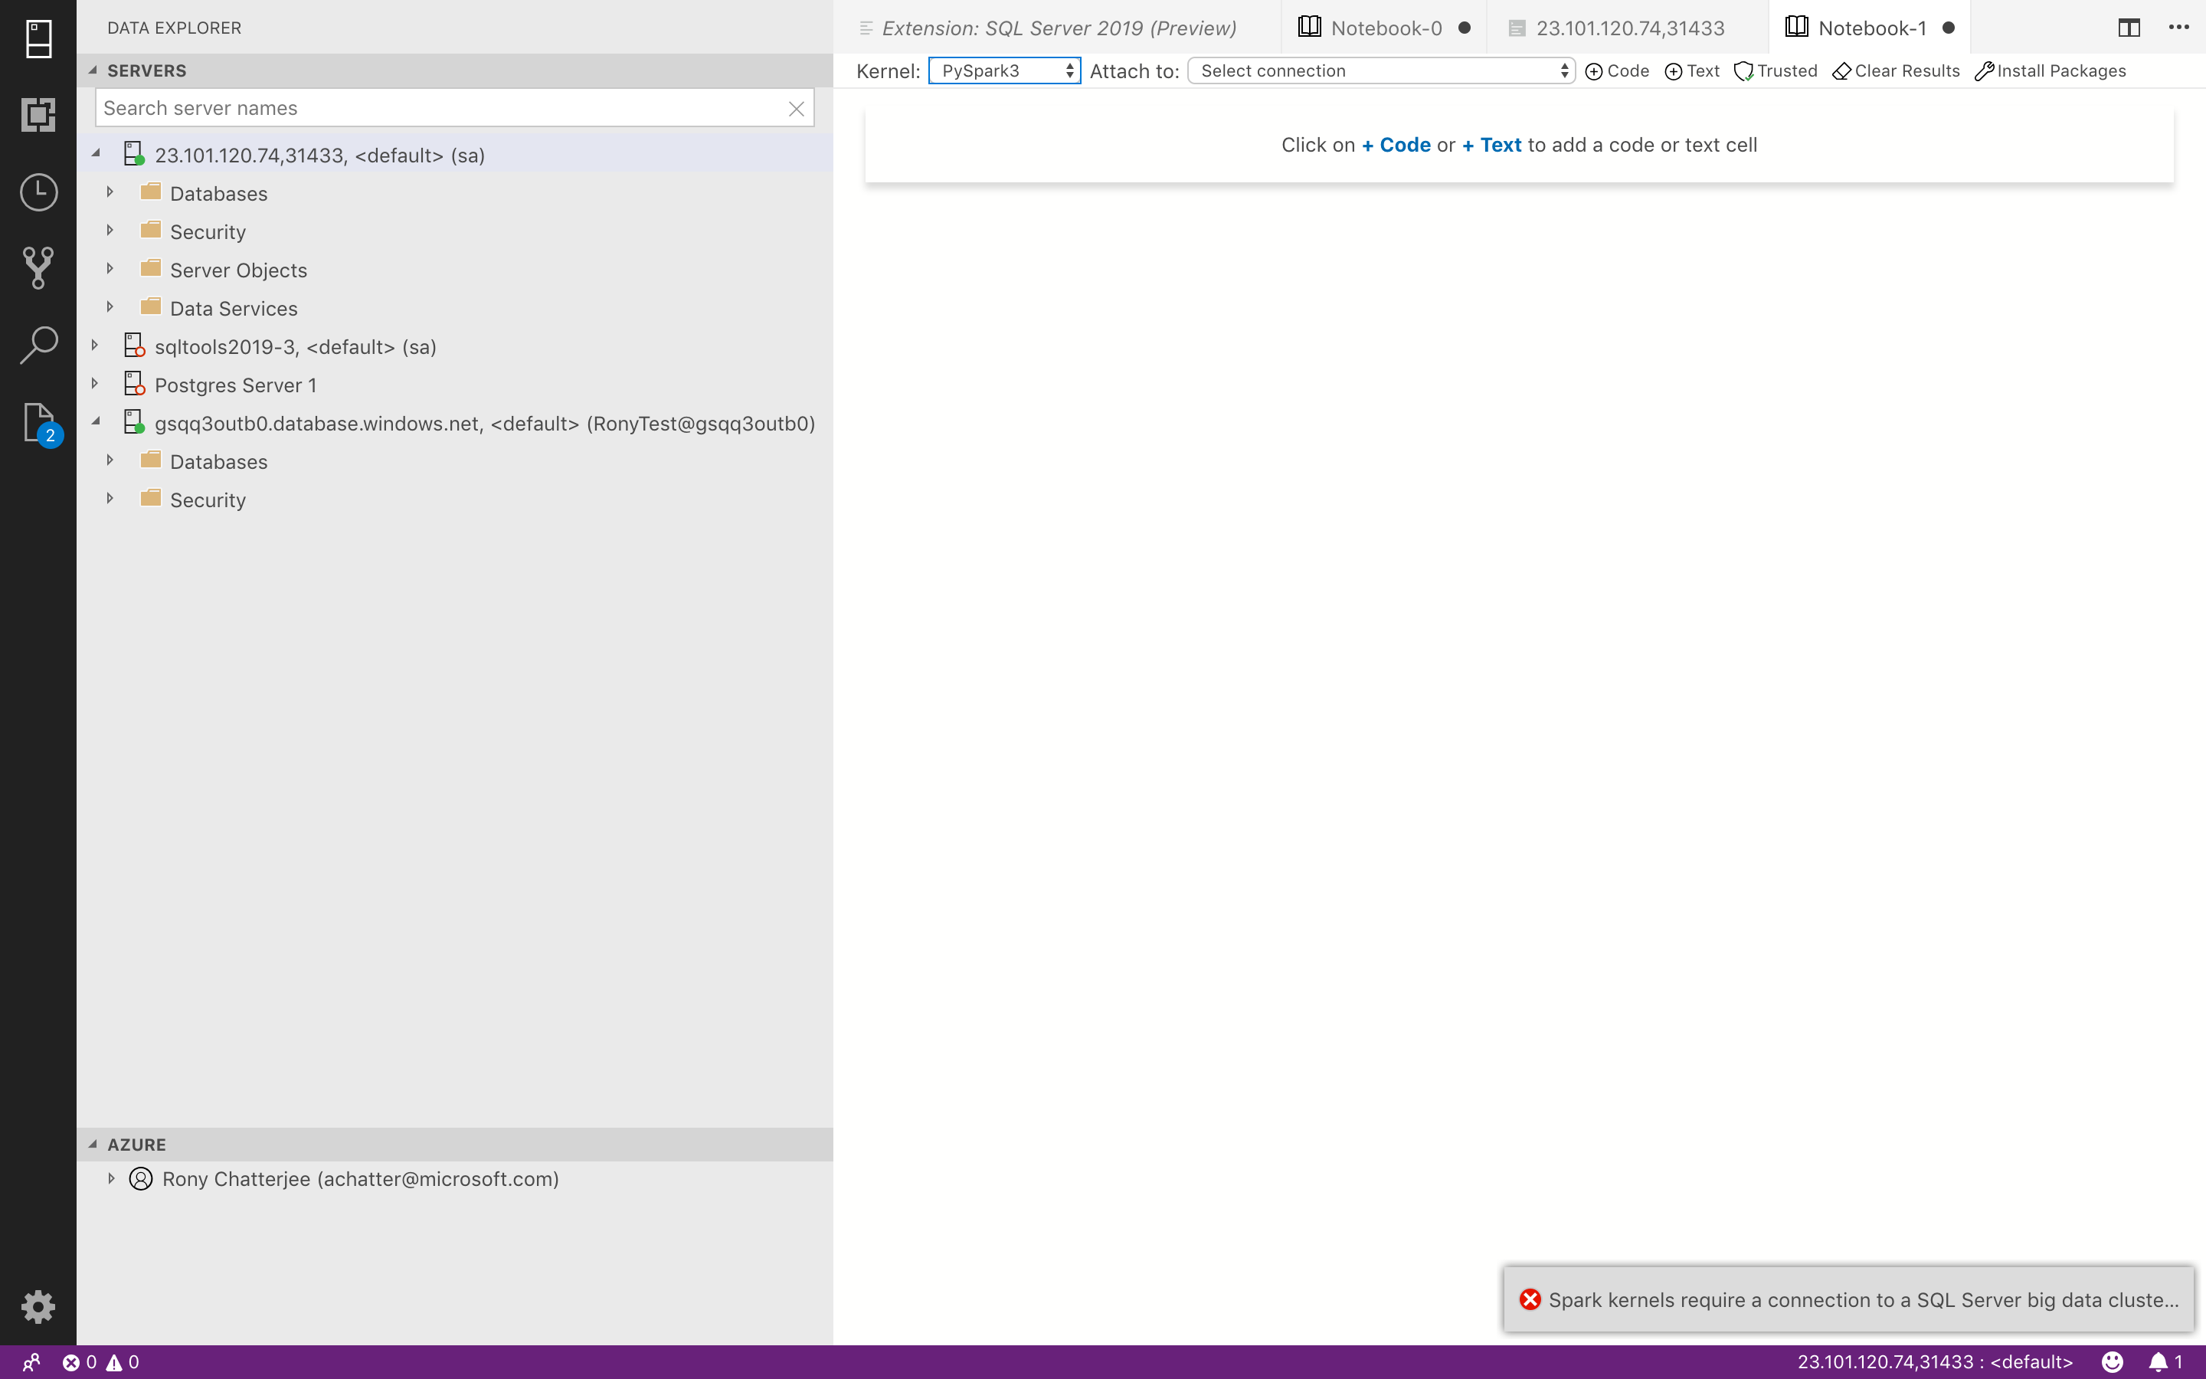Clear Results using the eraser icon
Image resolution: width=2206 pixels, height=1379 pixels.
coord(1894,70)
